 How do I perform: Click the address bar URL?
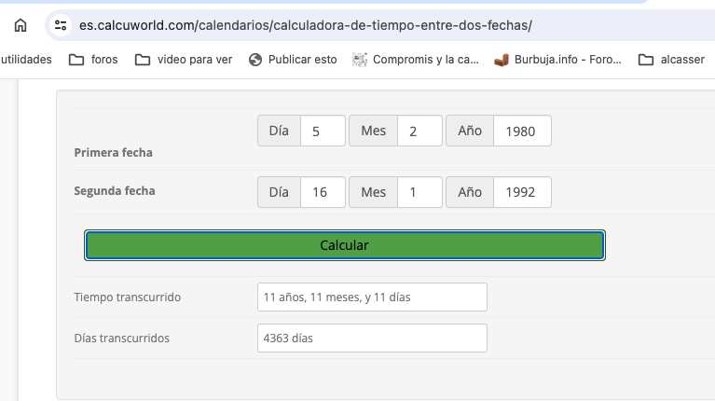[306, 25]
